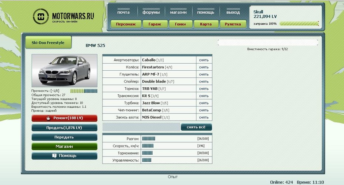344x185 pixels.
Task: Click the снять всё button
Action: [x=196, y=127]
